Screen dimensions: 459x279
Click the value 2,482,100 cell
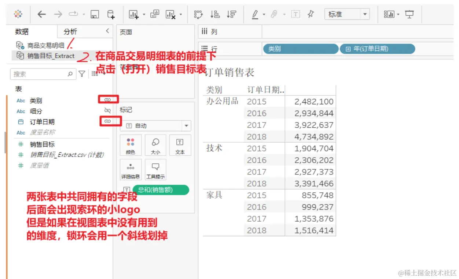314,102
